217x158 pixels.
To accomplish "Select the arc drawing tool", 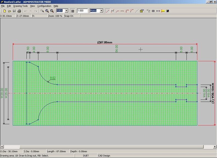I will 117,11.
